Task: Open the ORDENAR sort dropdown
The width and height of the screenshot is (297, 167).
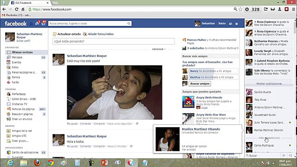Action: tap(159, 49)
